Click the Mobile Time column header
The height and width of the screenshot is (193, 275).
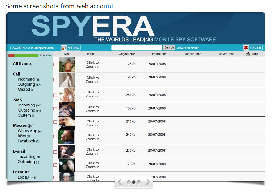click(193, 54)
